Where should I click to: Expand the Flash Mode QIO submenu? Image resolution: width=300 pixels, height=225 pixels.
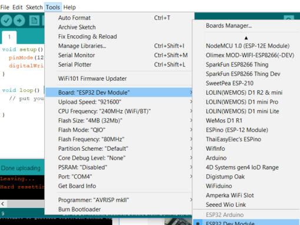(119, 130)
